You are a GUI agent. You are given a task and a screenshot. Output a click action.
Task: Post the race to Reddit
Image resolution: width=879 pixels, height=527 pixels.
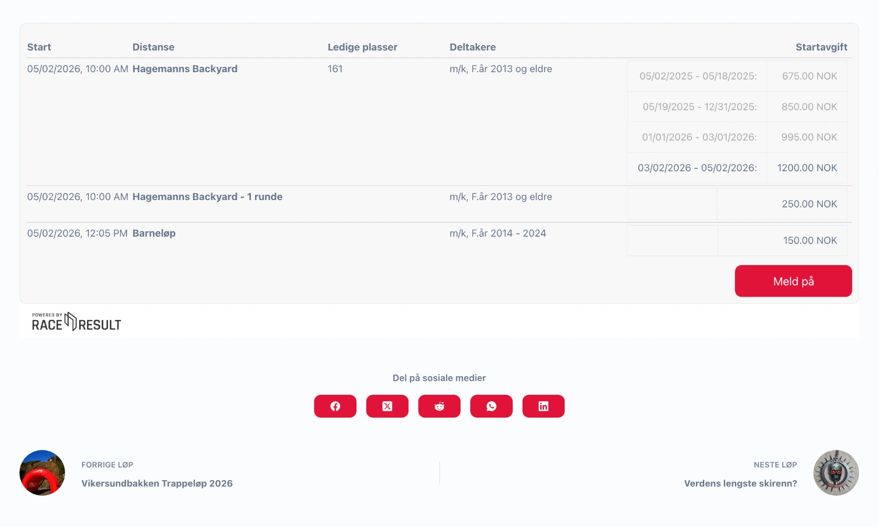[x=439, y=405]
